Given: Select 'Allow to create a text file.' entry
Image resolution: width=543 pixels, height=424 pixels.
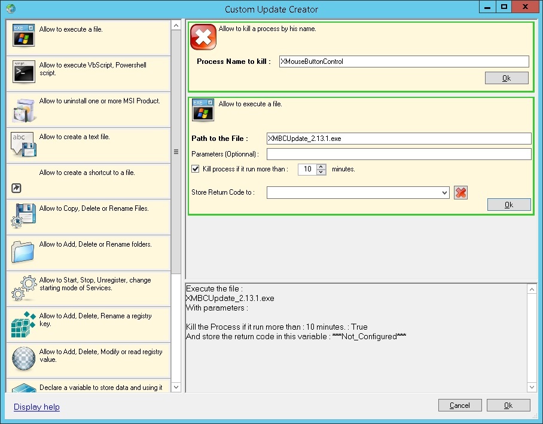Looking at the screenshot, I should point(75,137).
